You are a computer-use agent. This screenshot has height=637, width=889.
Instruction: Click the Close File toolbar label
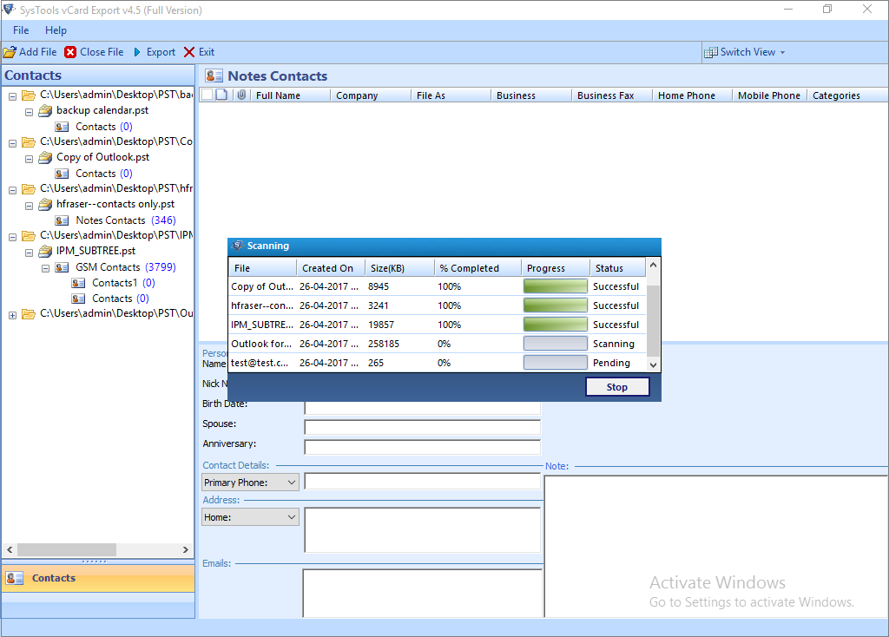pos(102,52)
